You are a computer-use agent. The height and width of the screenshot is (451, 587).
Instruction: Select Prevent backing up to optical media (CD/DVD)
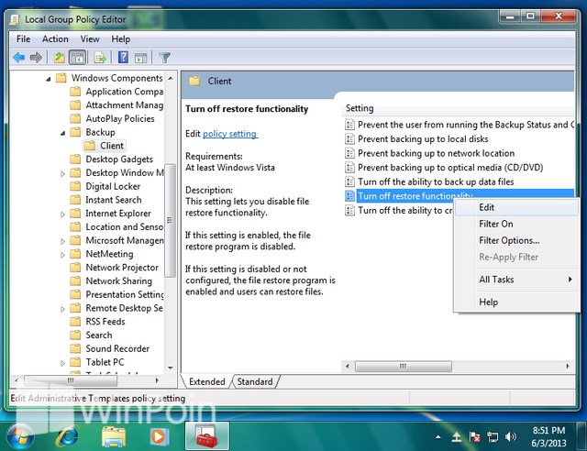[450, 168]
